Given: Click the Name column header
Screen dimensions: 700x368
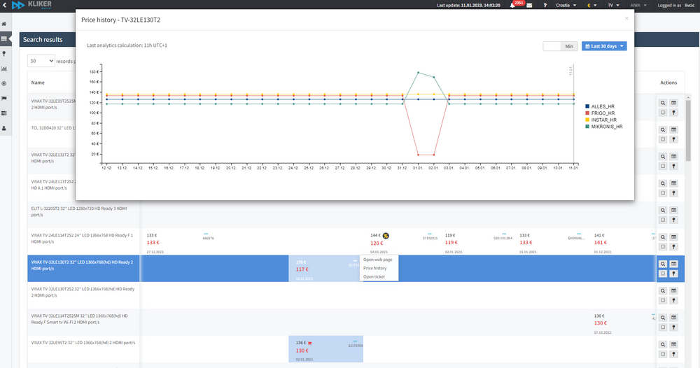Looking at the screenshot, I should (38, 83).
